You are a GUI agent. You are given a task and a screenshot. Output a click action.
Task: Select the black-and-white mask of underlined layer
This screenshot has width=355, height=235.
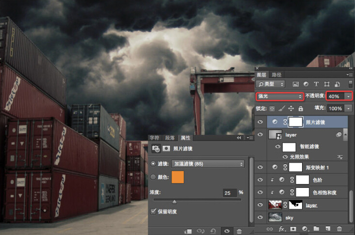(295, 205)
